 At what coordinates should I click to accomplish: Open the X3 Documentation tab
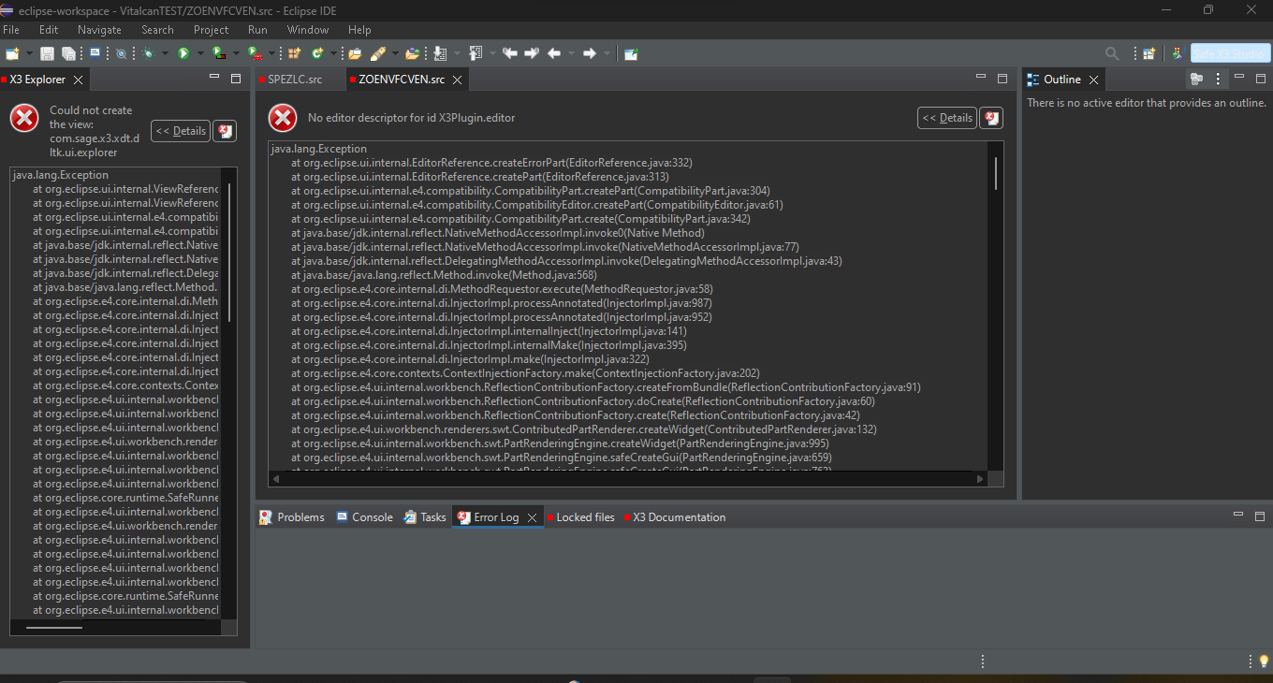[x=675, y=517]
